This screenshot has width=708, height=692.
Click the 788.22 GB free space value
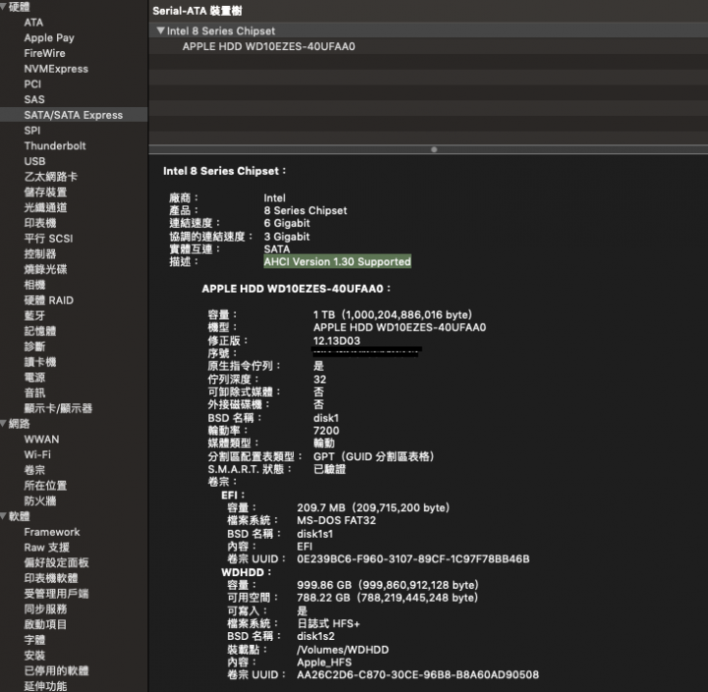point(387,598)
